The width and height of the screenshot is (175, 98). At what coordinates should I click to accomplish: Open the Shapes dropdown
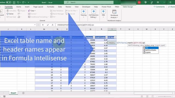22,11
